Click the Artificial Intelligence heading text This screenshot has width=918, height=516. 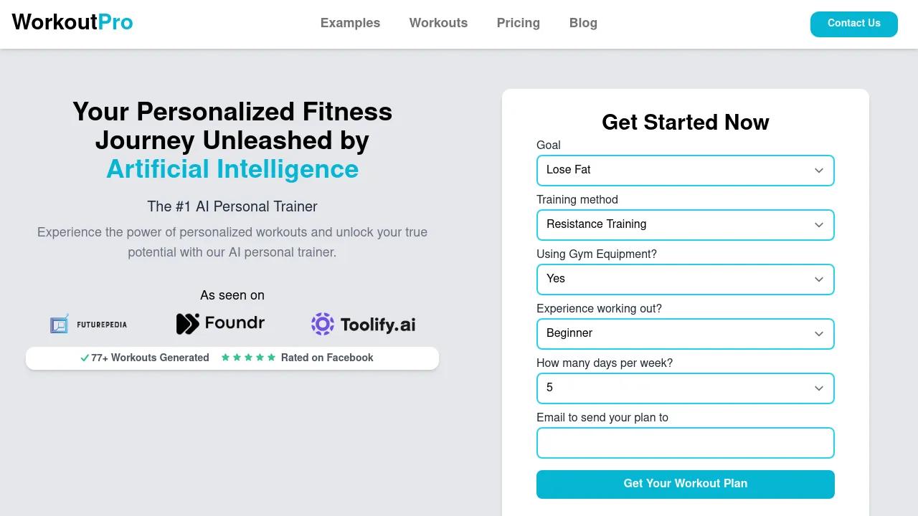(x=232, y=169)
